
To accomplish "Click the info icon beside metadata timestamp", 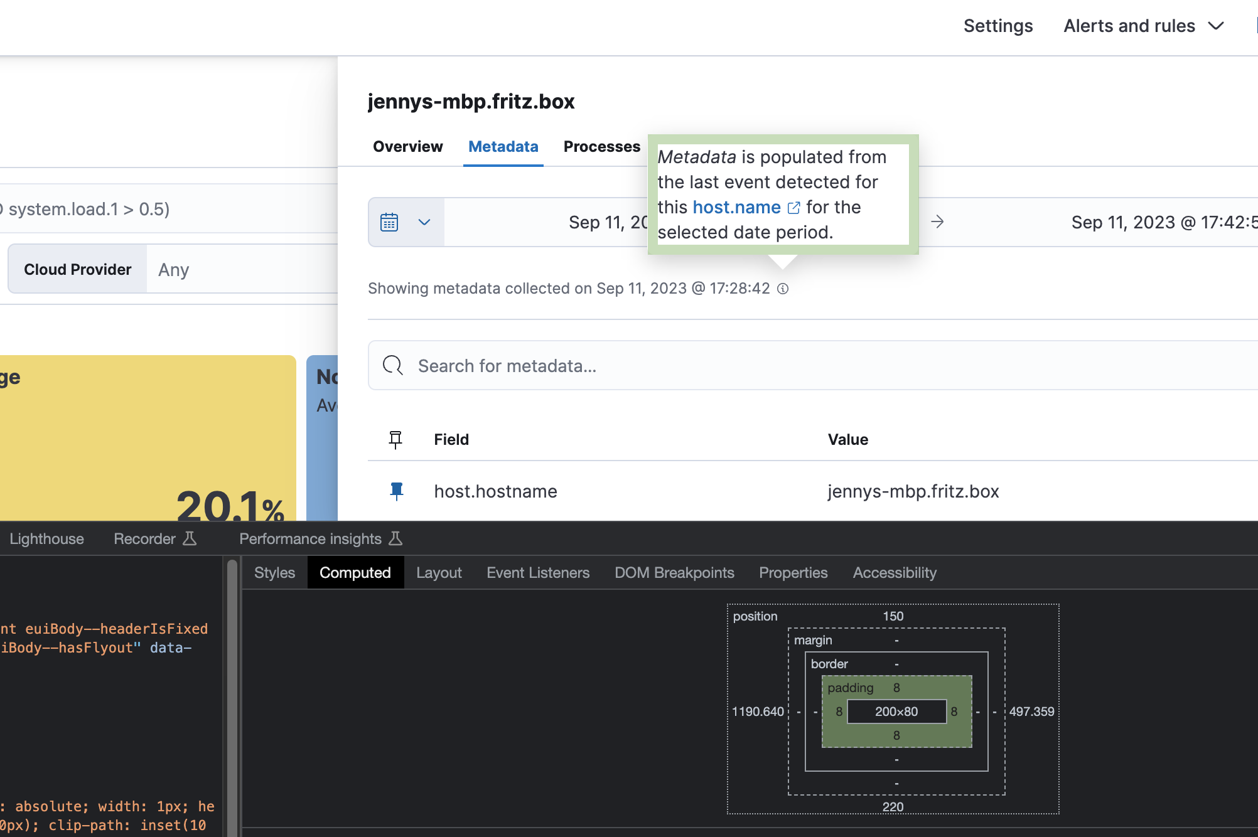I will 783,289.
